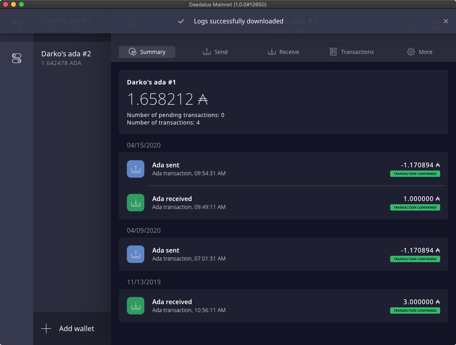Click green received icon for 09:49:11 AM transaction
Viewport: 456px width, 345px height.
click(x=136, y=203)
